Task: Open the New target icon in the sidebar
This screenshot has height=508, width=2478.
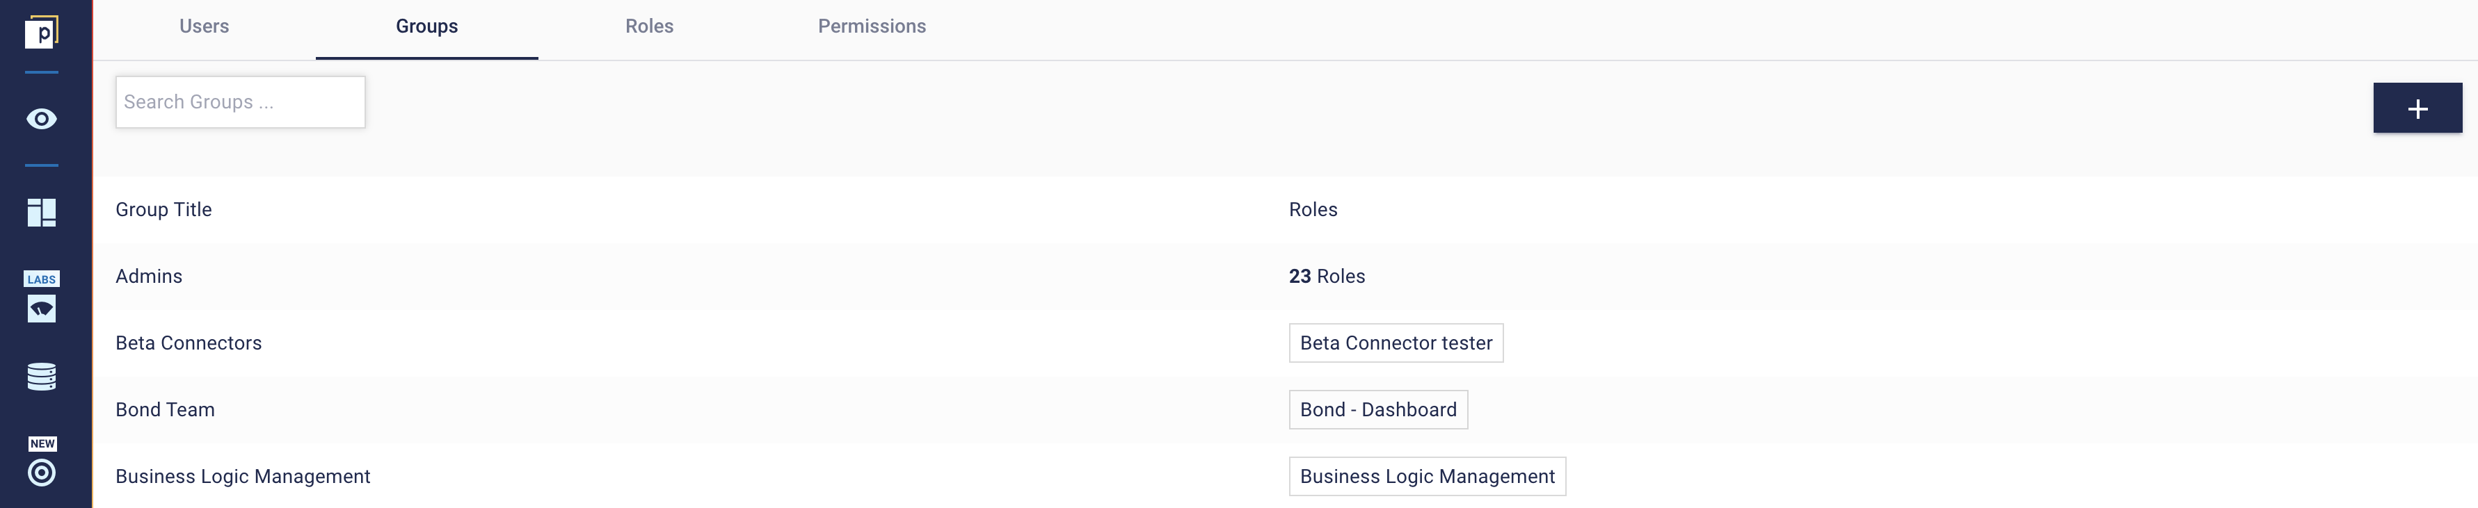Action: click(41, 461)
